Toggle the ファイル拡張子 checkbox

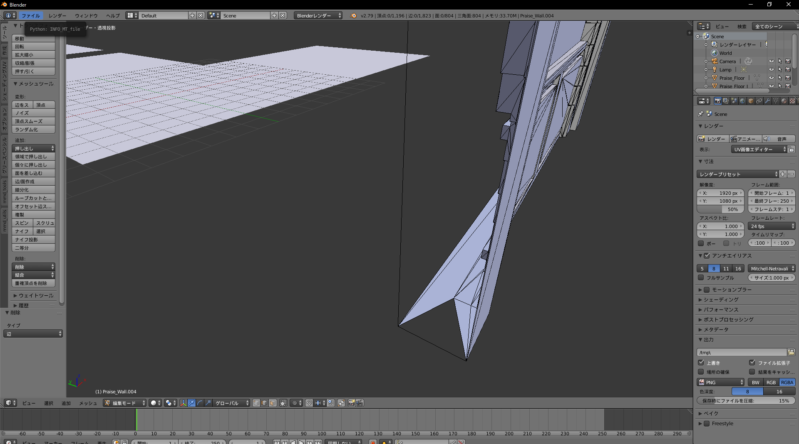[x=752, y=363]
